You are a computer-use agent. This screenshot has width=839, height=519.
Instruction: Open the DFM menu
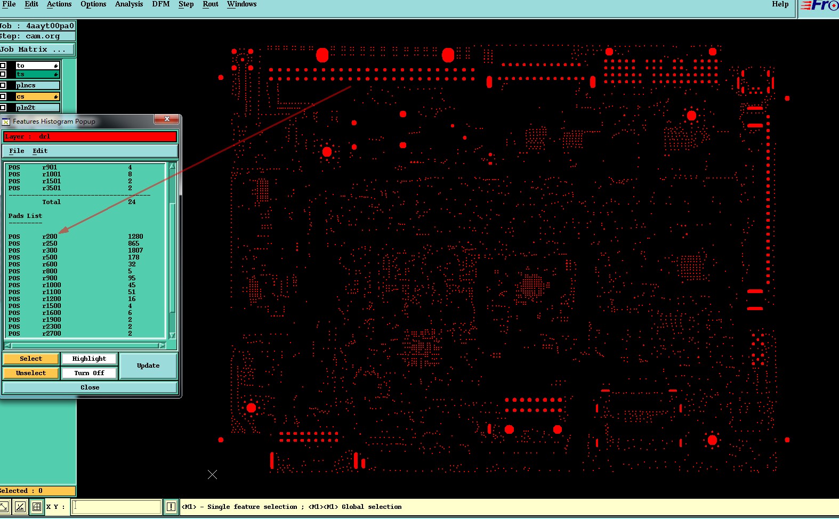(160, 4)
